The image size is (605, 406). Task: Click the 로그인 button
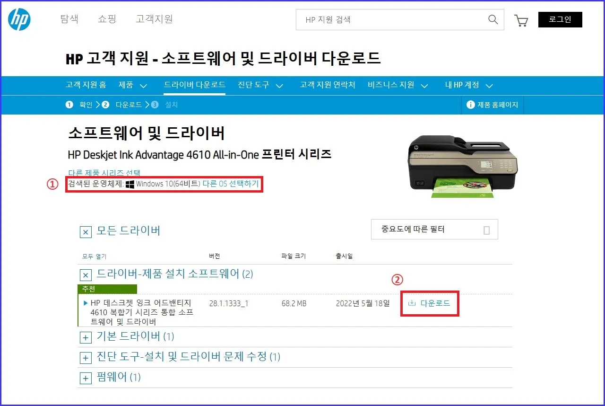(560, 19)
